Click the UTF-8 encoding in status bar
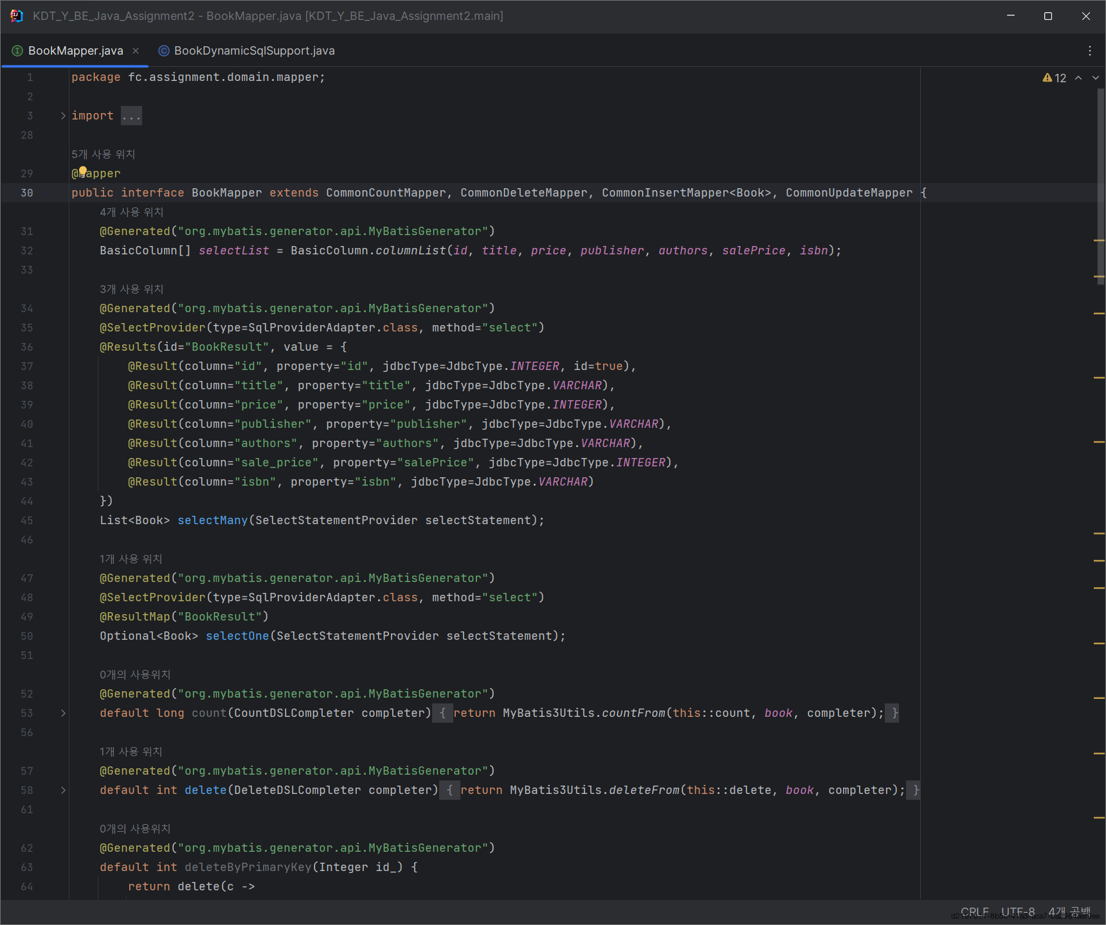 click(x=1019, y=912)
